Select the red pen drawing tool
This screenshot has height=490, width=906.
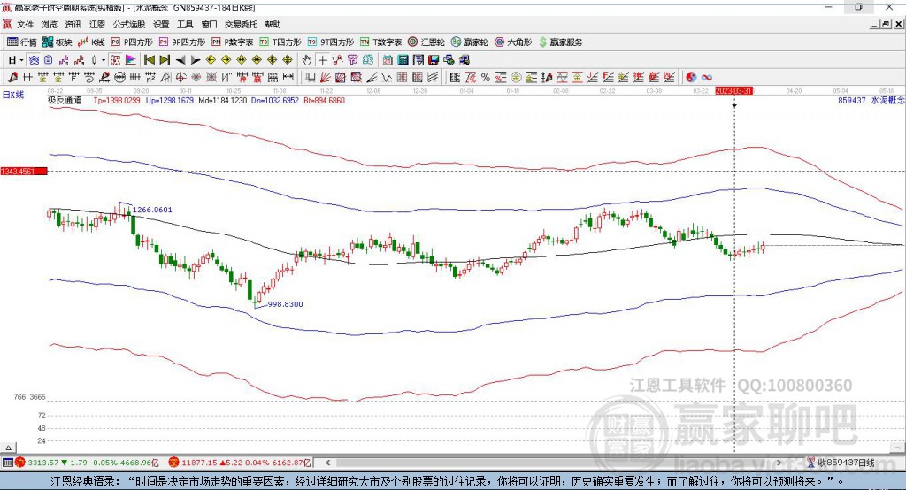pos(12,78)
